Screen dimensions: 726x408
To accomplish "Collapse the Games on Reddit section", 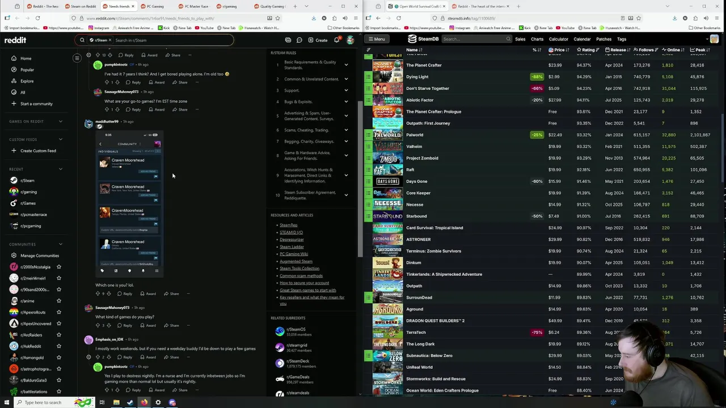I will pos(61,121).
